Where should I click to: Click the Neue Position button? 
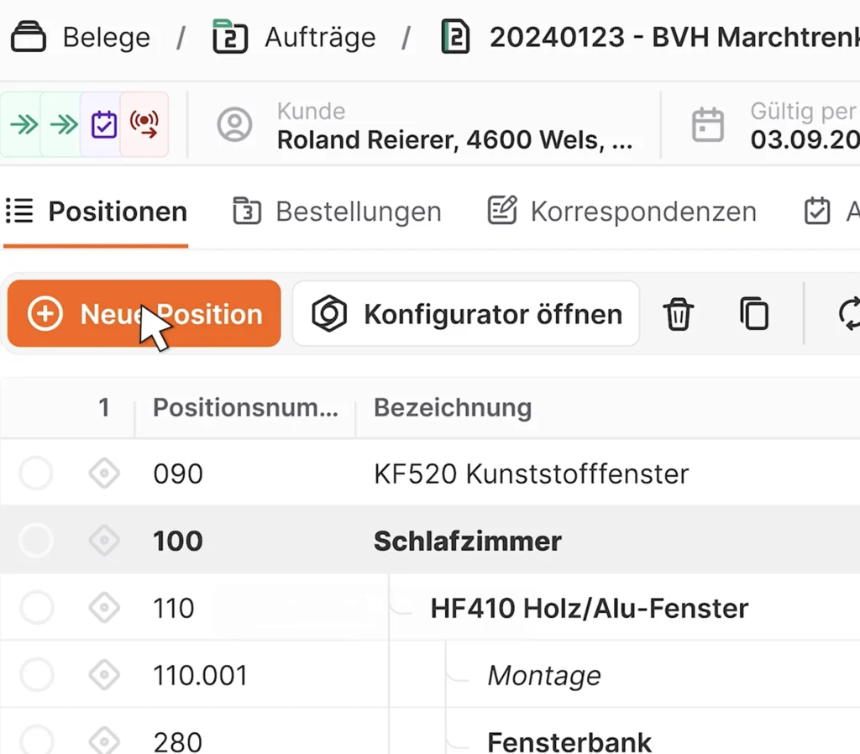[144, 314]
